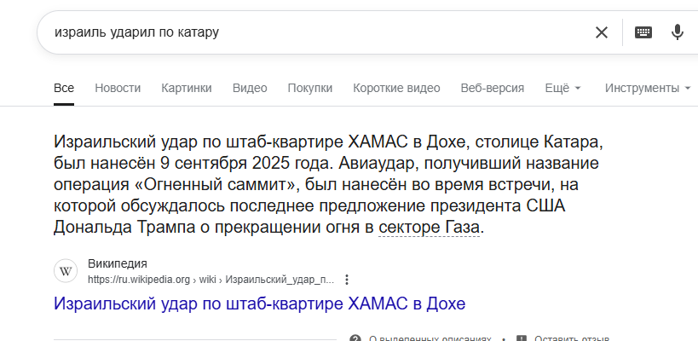The image size is (698, 341).
Task: Open the Израильский удар по штаб-квартире ХАМАС link
Action: (x=259, y=303)
